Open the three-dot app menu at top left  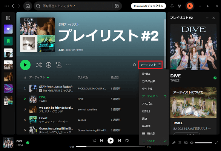[x=7, y=6]
